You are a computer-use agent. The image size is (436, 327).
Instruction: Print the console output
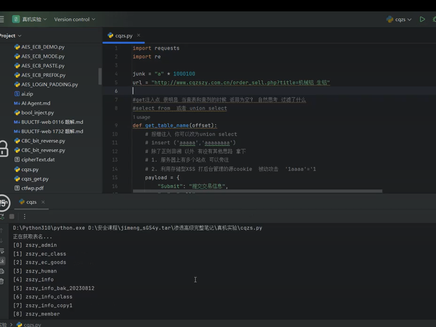click(2, 271)
